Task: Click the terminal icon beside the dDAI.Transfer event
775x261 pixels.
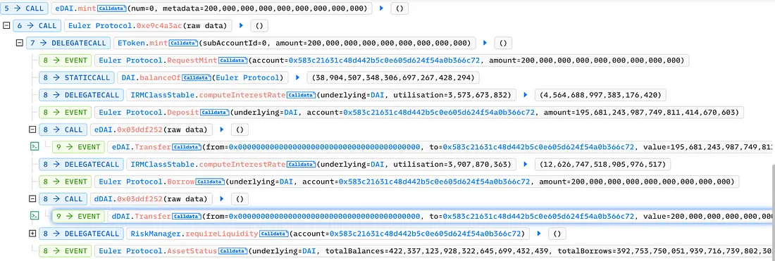Action: point(35,216)
